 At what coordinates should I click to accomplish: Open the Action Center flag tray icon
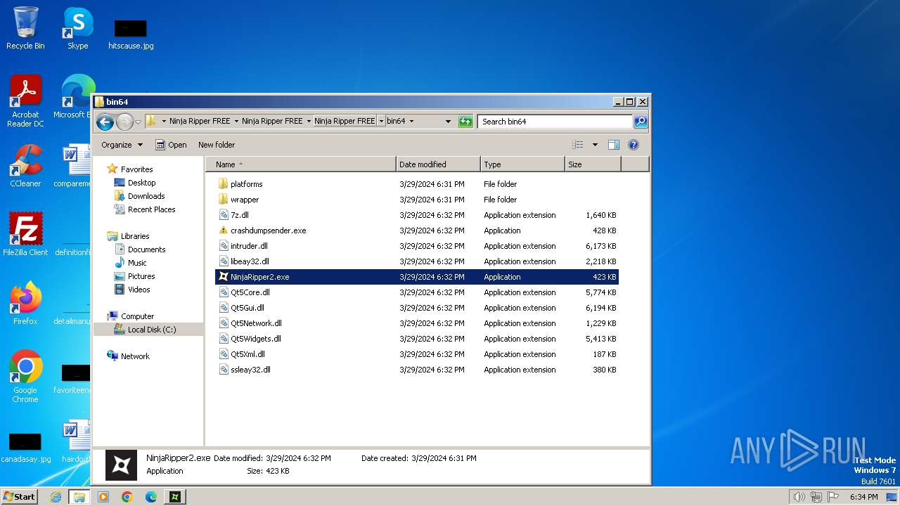833,497
